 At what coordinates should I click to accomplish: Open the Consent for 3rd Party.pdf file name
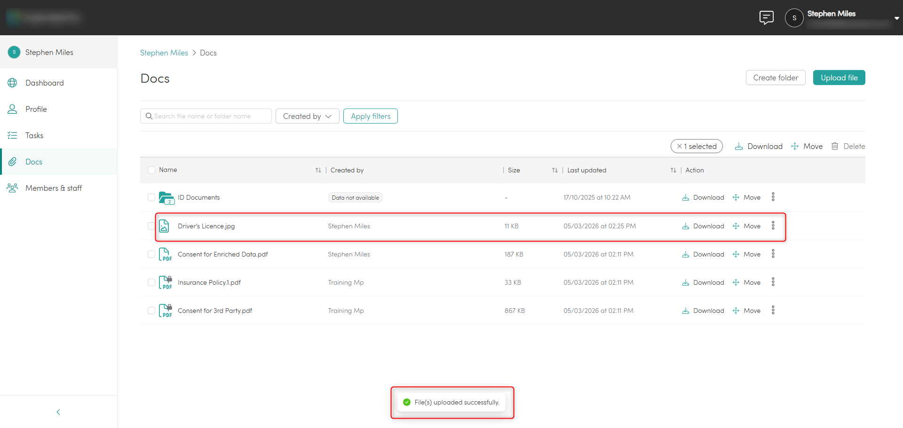coord(215,311)
